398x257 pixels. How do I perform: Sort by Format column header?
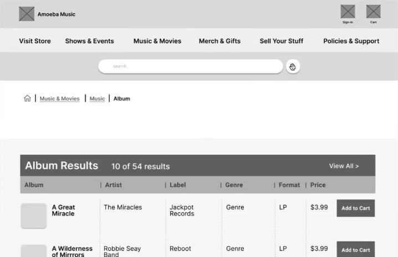(289, 185)
